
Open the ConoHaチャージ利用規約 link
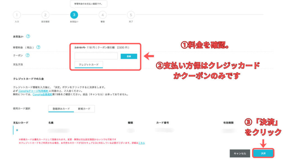[x=34, y=91]
